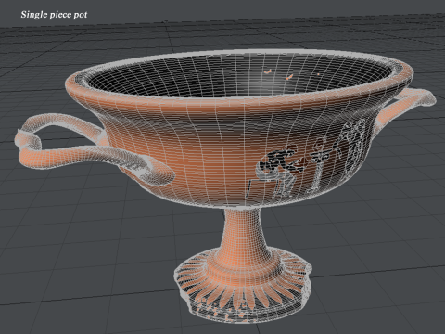Click the grid floor left of pot
445x334 pixels.
click(62, 232)
